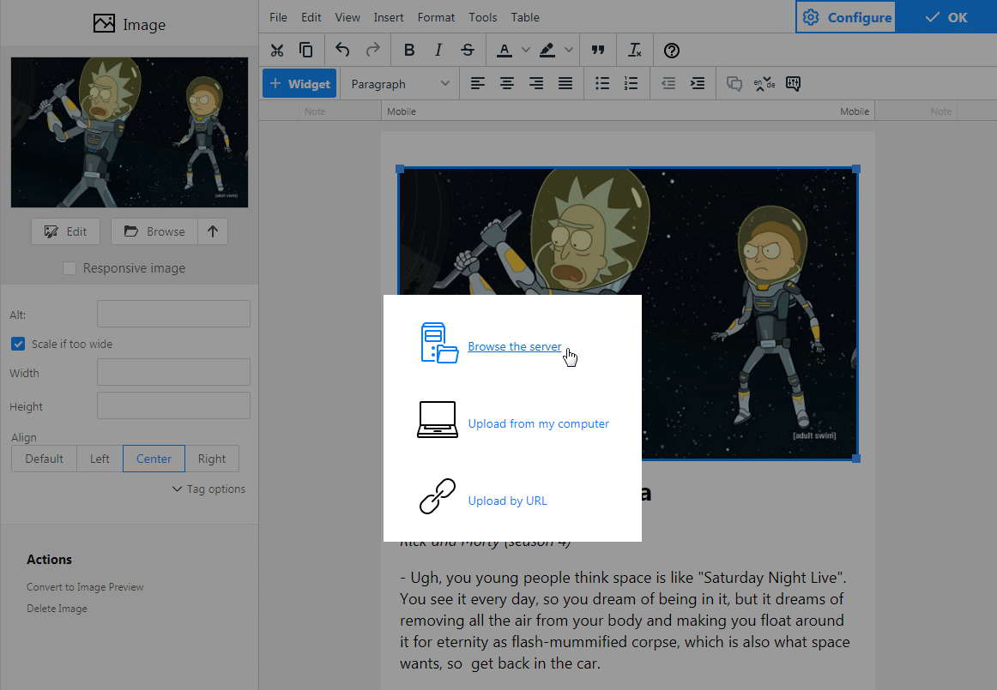
Task: Toggle italic formatting
Action: click(x=438, y=51)
